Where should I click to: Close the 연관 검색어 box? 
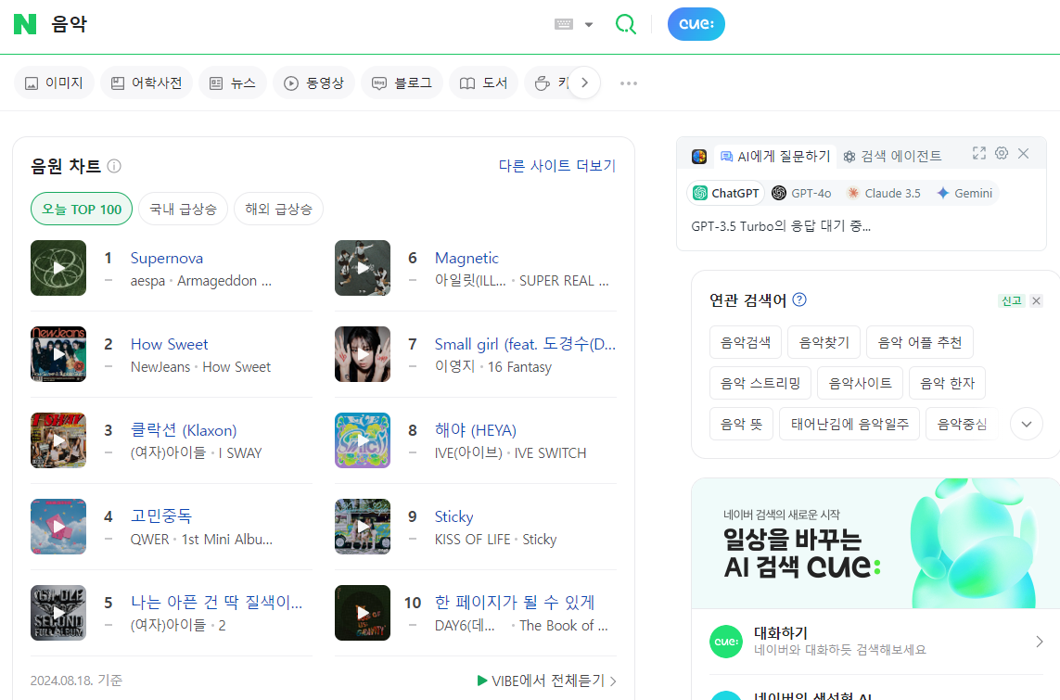[x=1036, y=300]
